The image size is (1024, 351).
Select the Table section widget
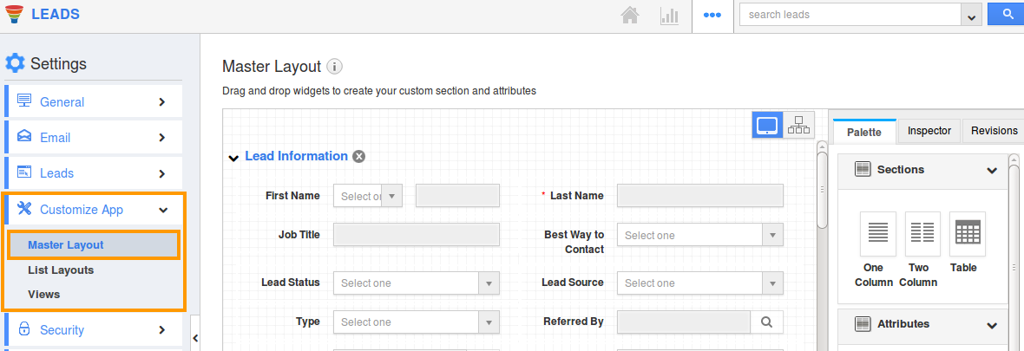coord(967,234)
